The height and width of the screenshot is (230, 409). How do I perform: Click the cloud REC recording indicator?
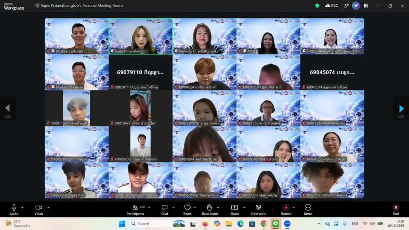point(332,6)
